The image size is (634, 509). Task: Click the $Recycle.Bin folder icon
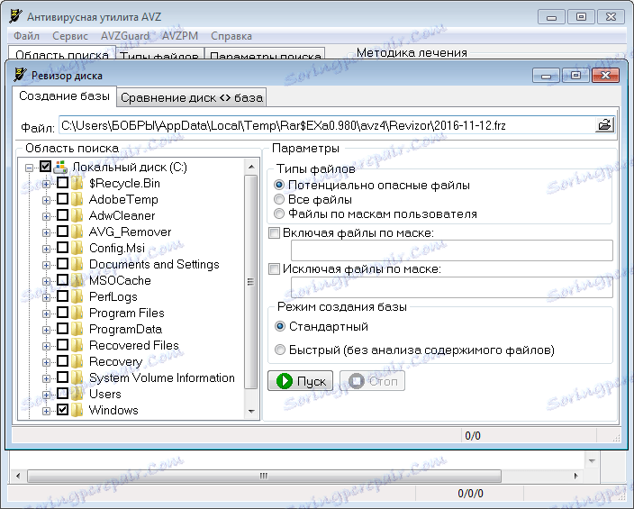[x=77, y=183]
